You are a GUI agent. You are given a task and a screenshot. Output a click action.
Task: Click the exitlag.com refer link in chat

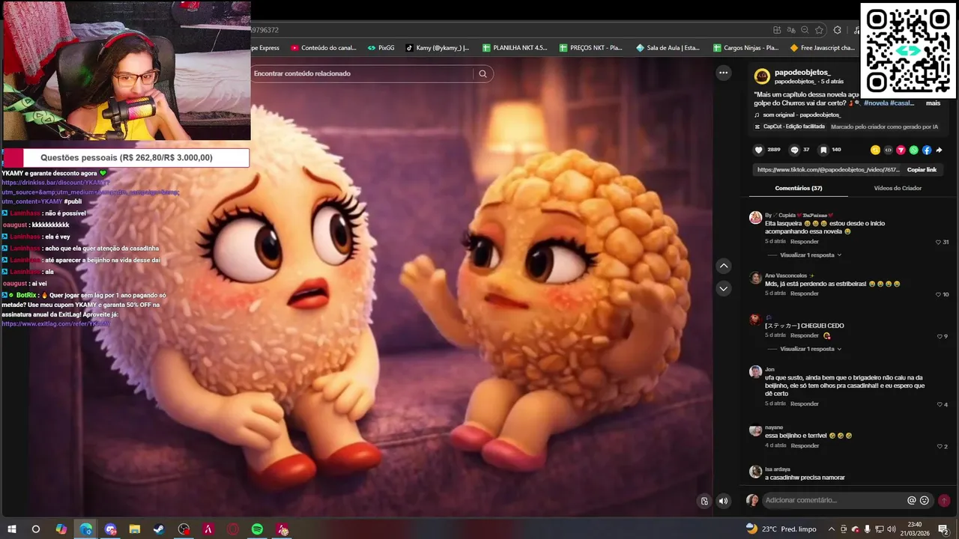(55, 323)
